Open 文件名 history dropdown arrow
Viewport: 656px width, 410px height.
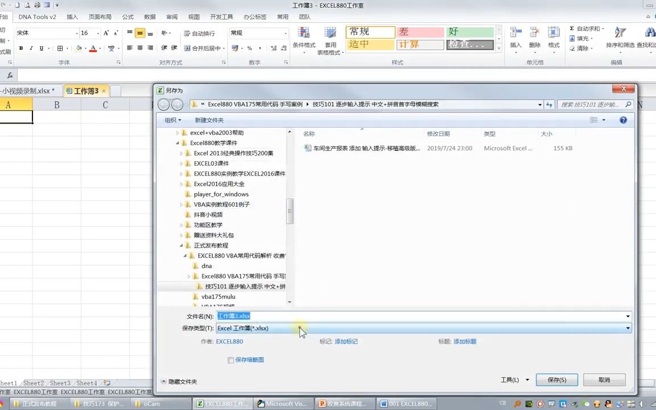coord(628,316)
